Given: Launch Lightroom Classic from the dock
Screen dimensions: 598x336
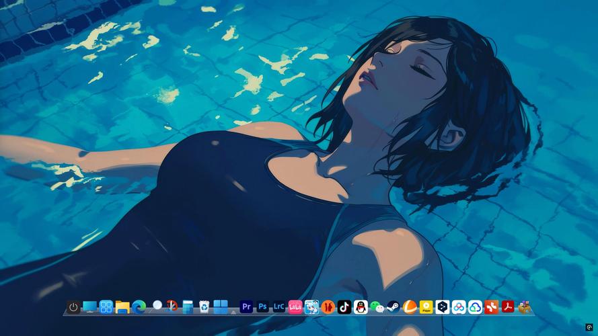Looking at the screenshot, I should (x=278, y=306).
